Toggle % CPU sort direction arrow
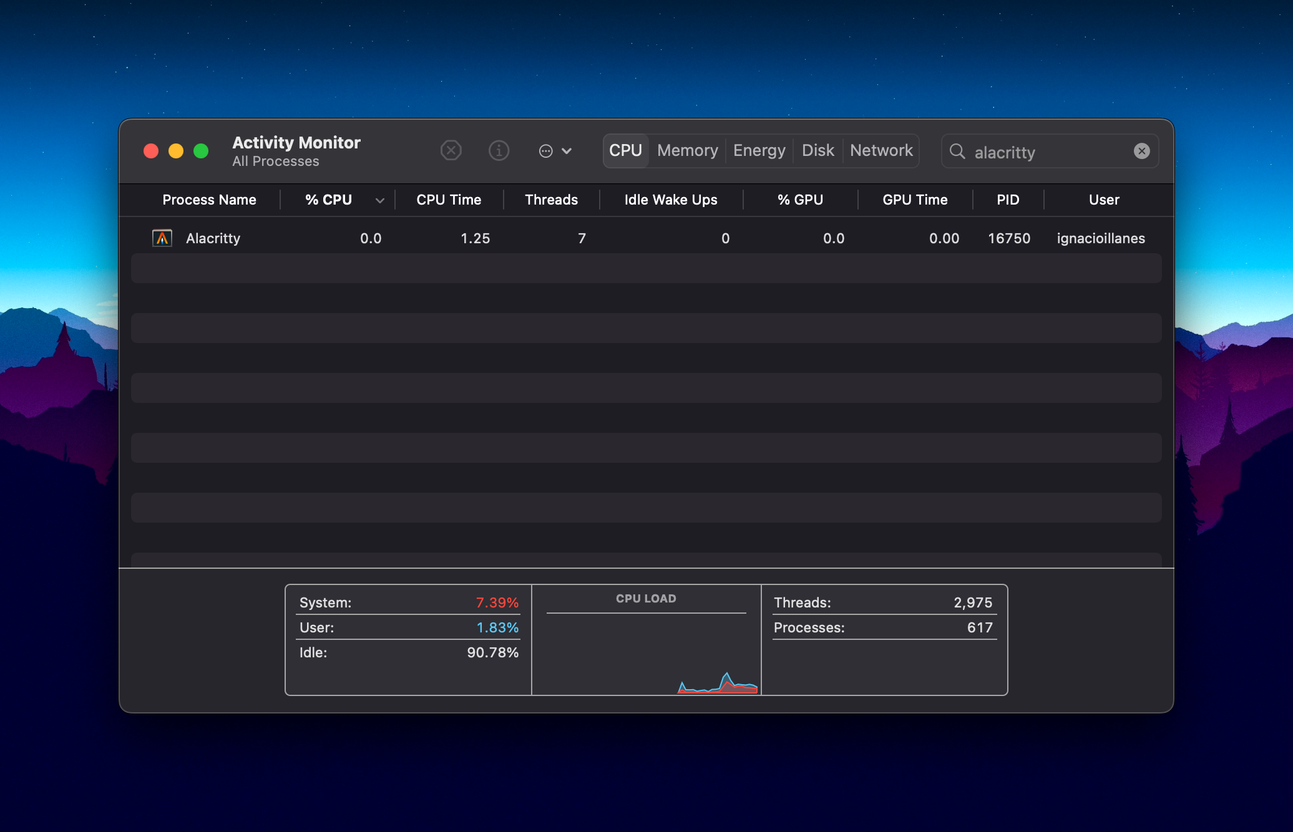Image resolution: width=1293 pixels, height=832 pixels. [x=379, y=200]
